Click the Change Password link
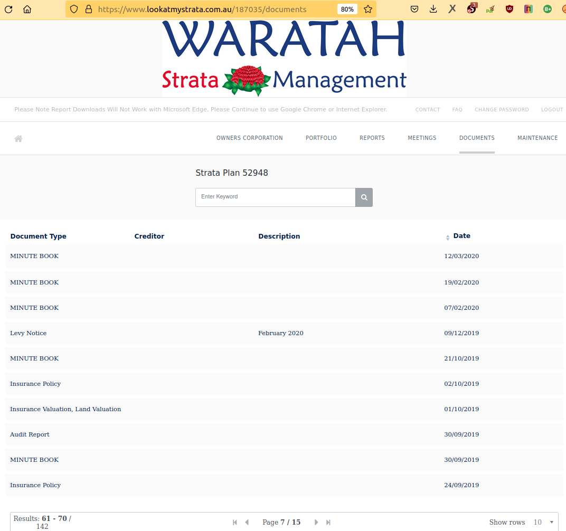Viewport: 566px width, 531px height. tap(501, 110)
